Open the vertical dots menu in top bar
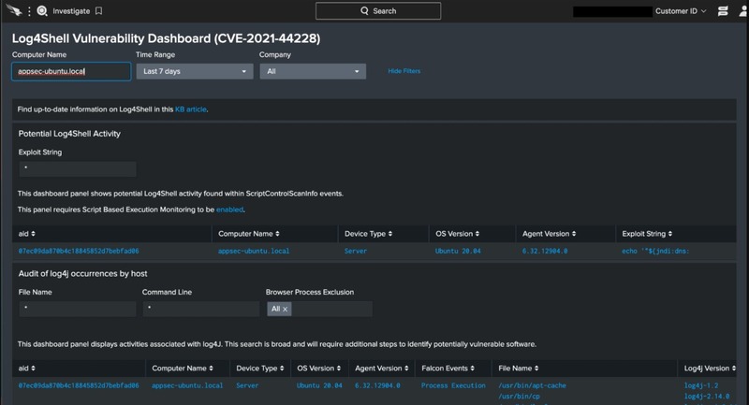Image resolution: width=749 pixels, height=405 pixels. (28, 11)
